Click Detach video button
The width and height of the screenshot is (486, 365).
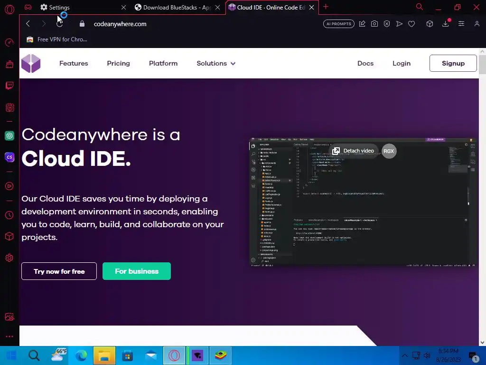click(x=353, y=151)
